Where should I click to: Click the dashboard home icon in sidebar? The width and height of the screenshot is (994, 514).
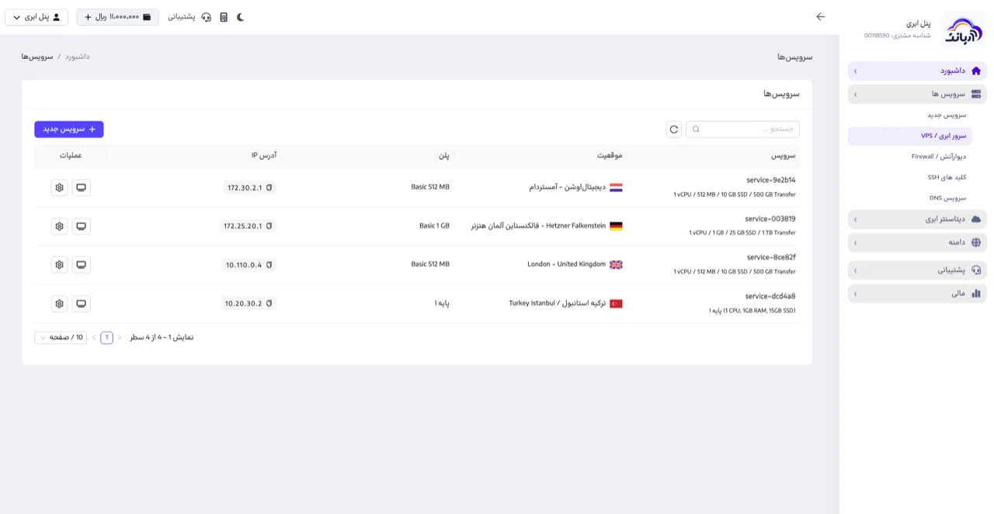(976, 71)
